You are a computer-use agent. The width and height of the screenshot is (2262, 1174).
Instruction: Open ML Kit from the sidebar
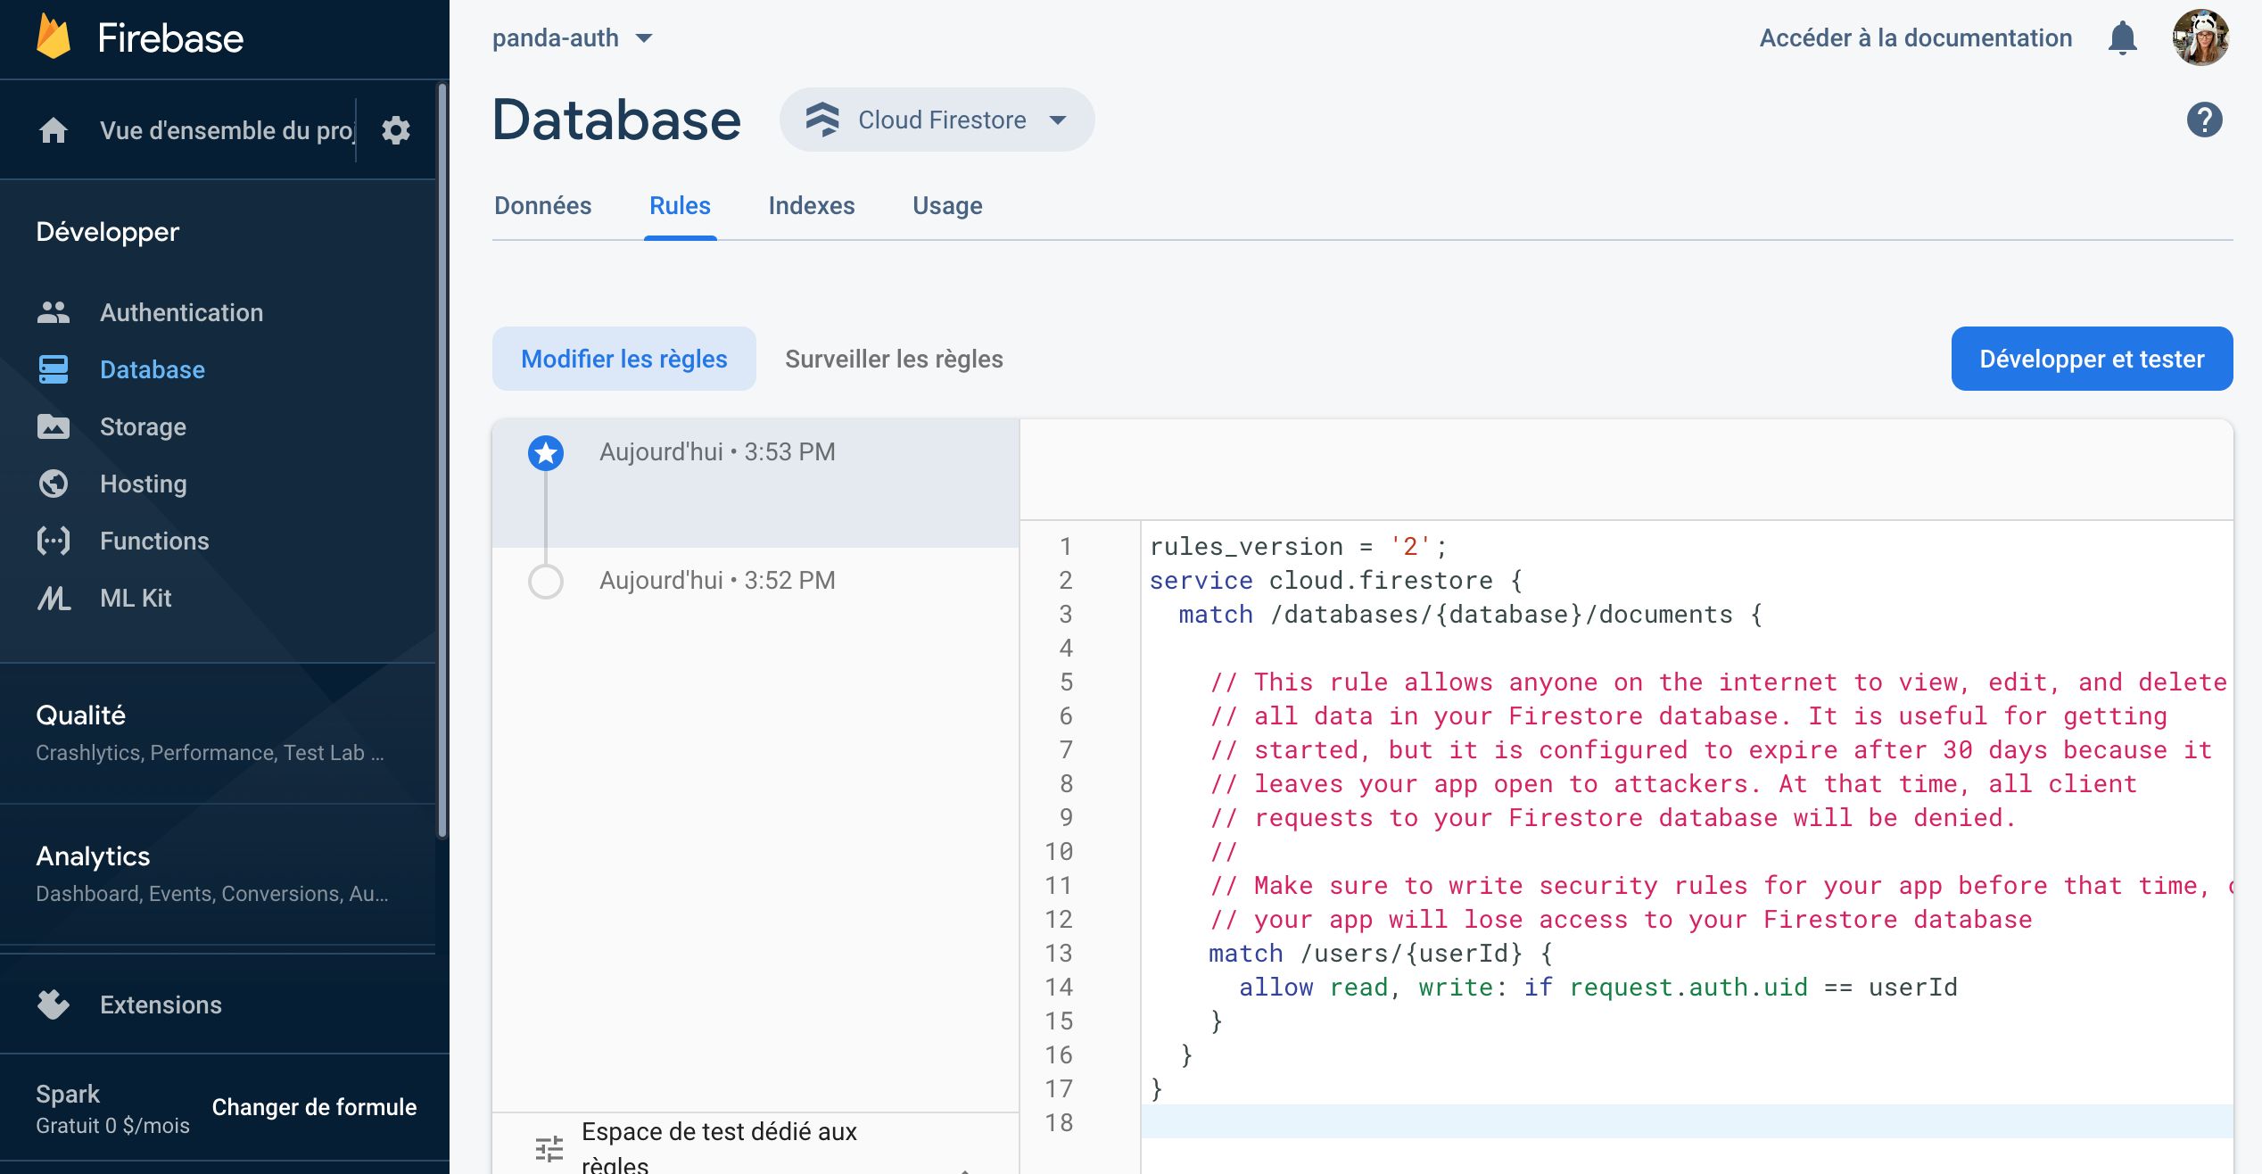click(135, 598)
